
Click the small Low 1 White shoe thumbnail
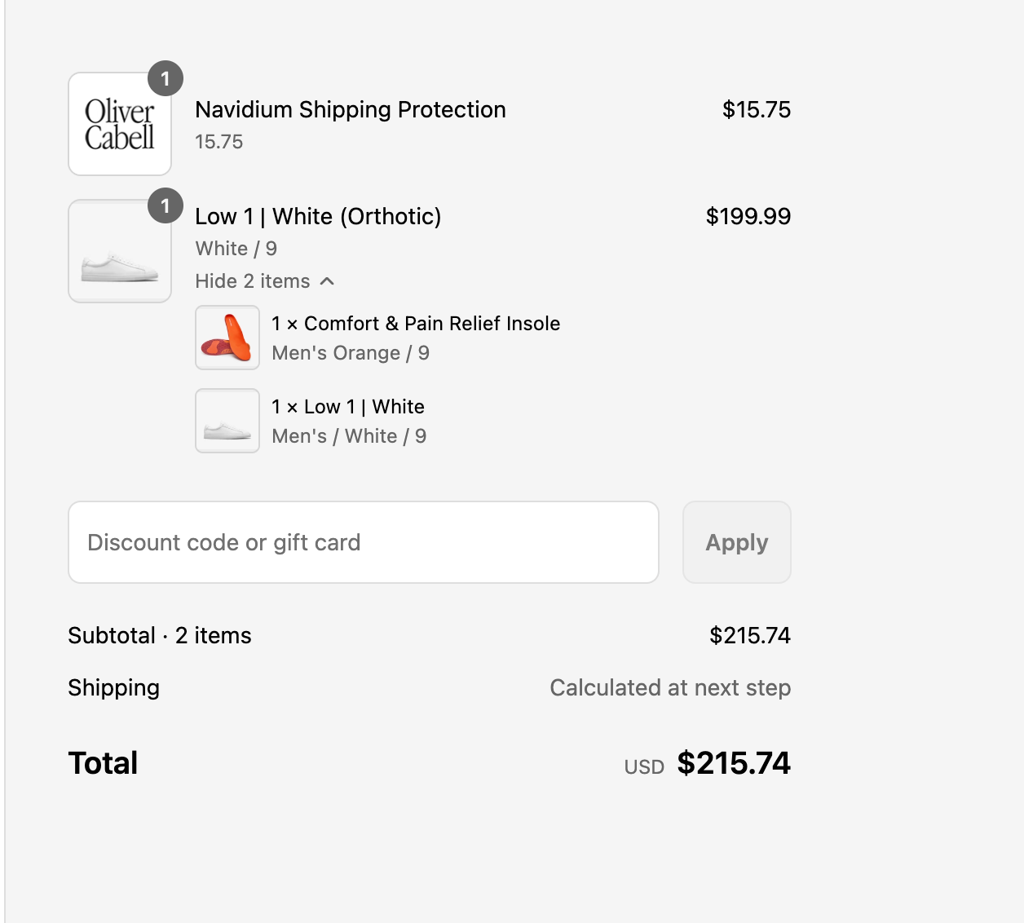227,421
